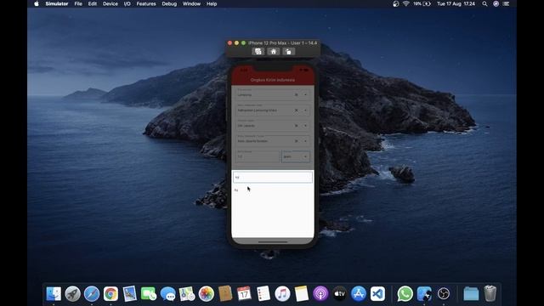This screenshot has height=306, width=544.
Task: Open the I/O menu
Action: pos(127,3)
